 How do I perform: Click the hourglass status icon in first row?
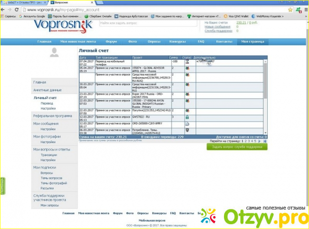(x=187, y=62)
